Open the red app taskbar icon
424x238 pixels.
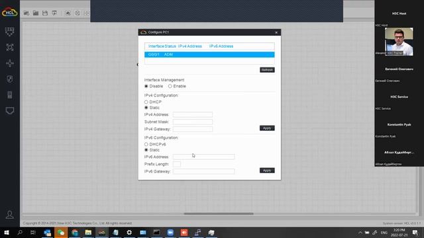pyautogui.click(x=184, y=233)
